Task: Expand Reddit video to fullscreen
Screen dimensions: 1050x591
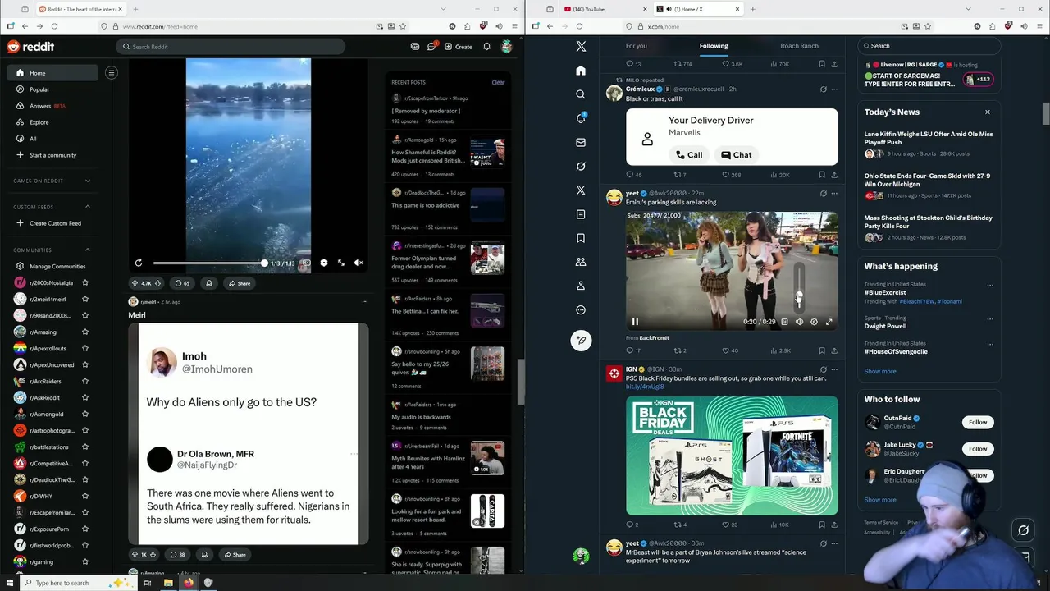Action: (341, 263)
